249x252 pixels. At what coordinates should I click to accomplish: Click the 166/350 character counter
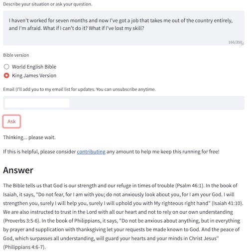(235, 42)
